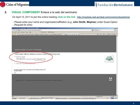Click the search magnifier button in browser

point(115,30)
